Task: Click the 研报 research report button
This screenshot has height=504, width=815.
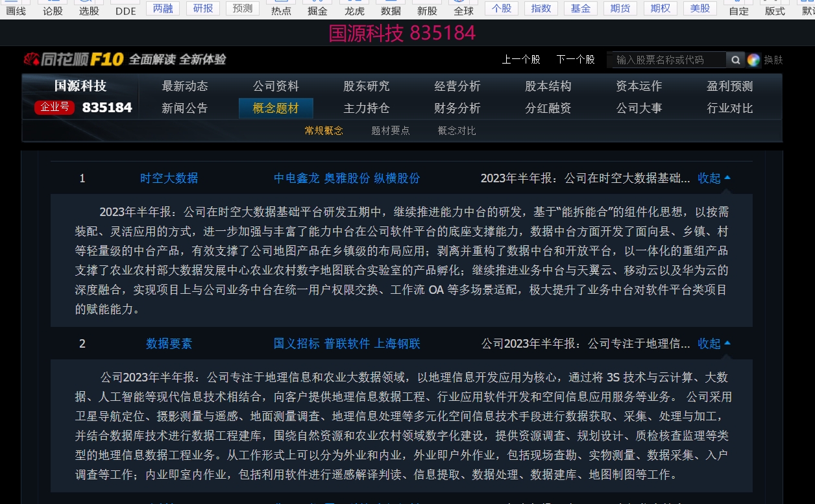Action: point(203,8)
